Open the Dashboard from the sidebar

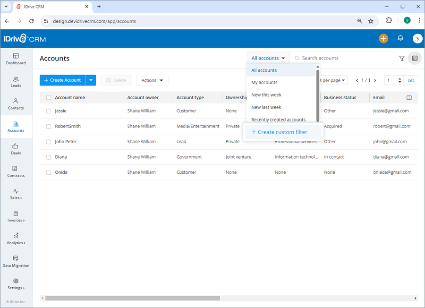click(x=16, y=59)
